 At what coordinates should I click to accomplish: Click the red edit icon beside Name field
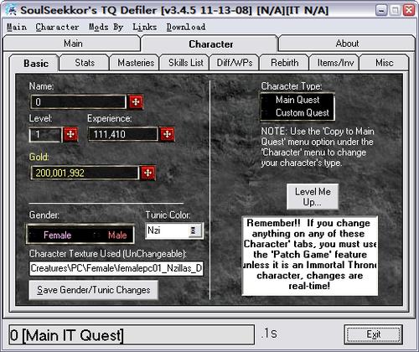(136, 101)
